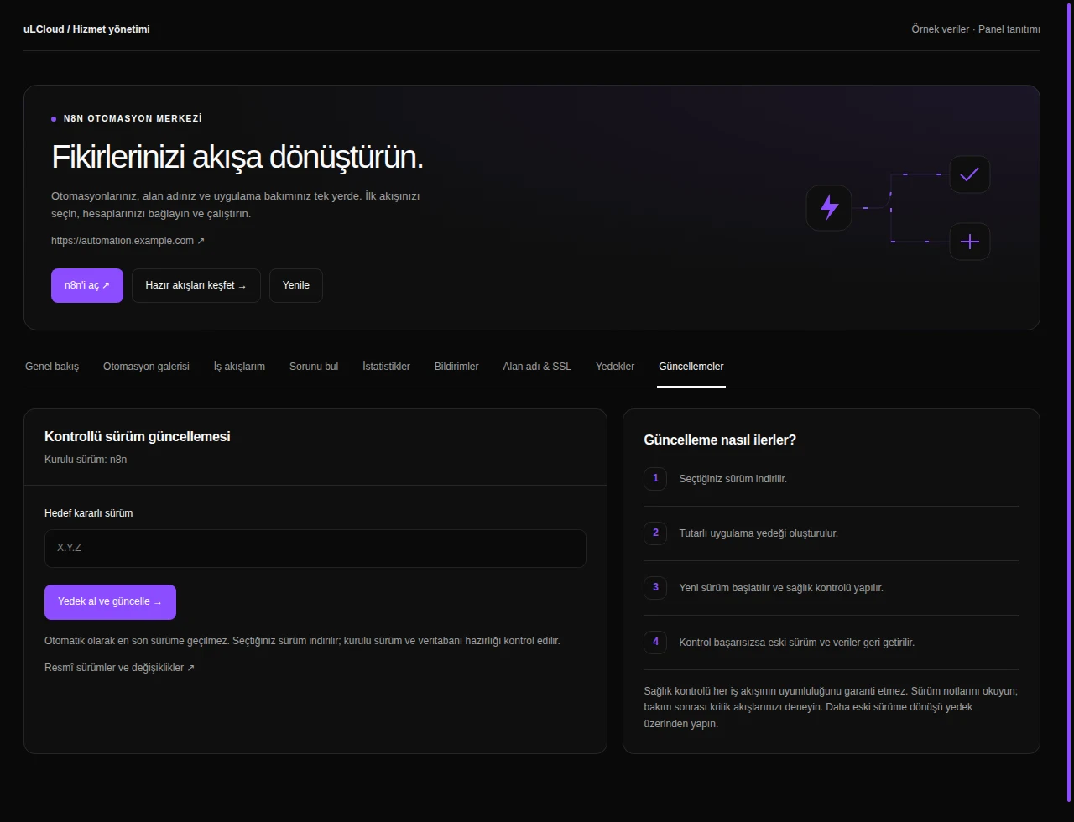Select the Güncellemeler tab
The height and width of the screenshot is (822, 1074).
click(x=691, y=367)
